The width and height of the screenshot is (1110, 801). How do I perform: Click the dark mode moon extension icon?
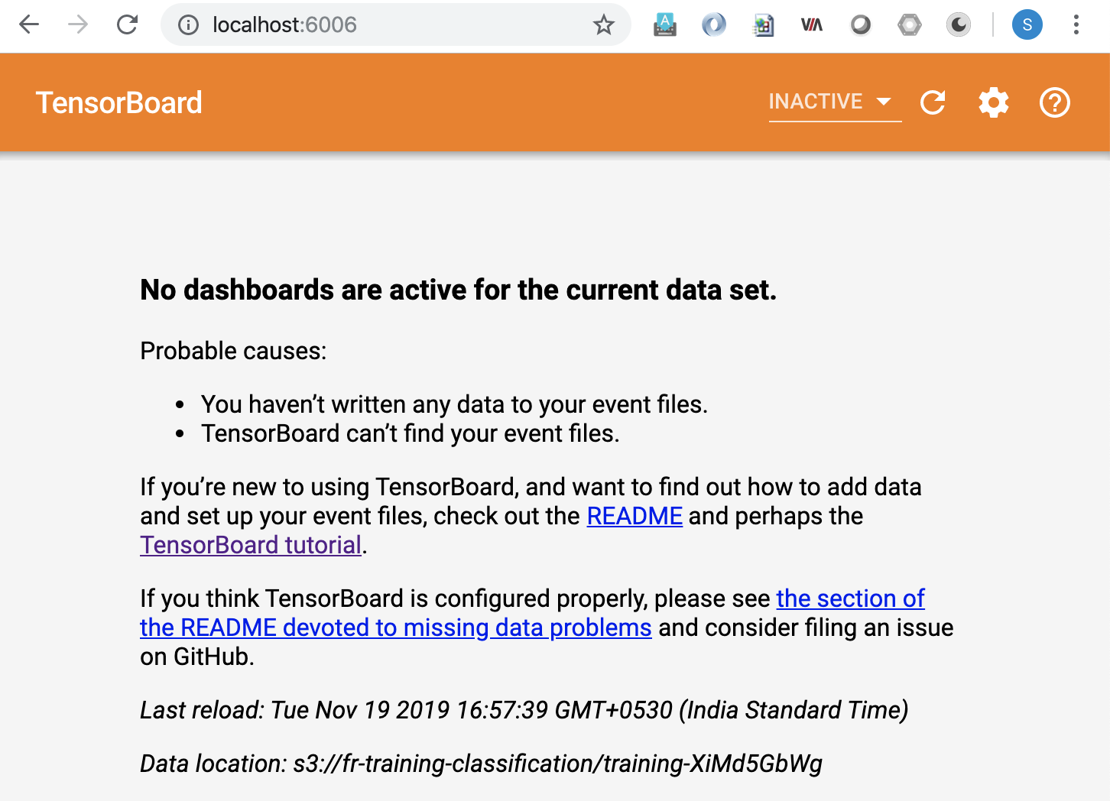pyautogui.click(x=959, y=24)
